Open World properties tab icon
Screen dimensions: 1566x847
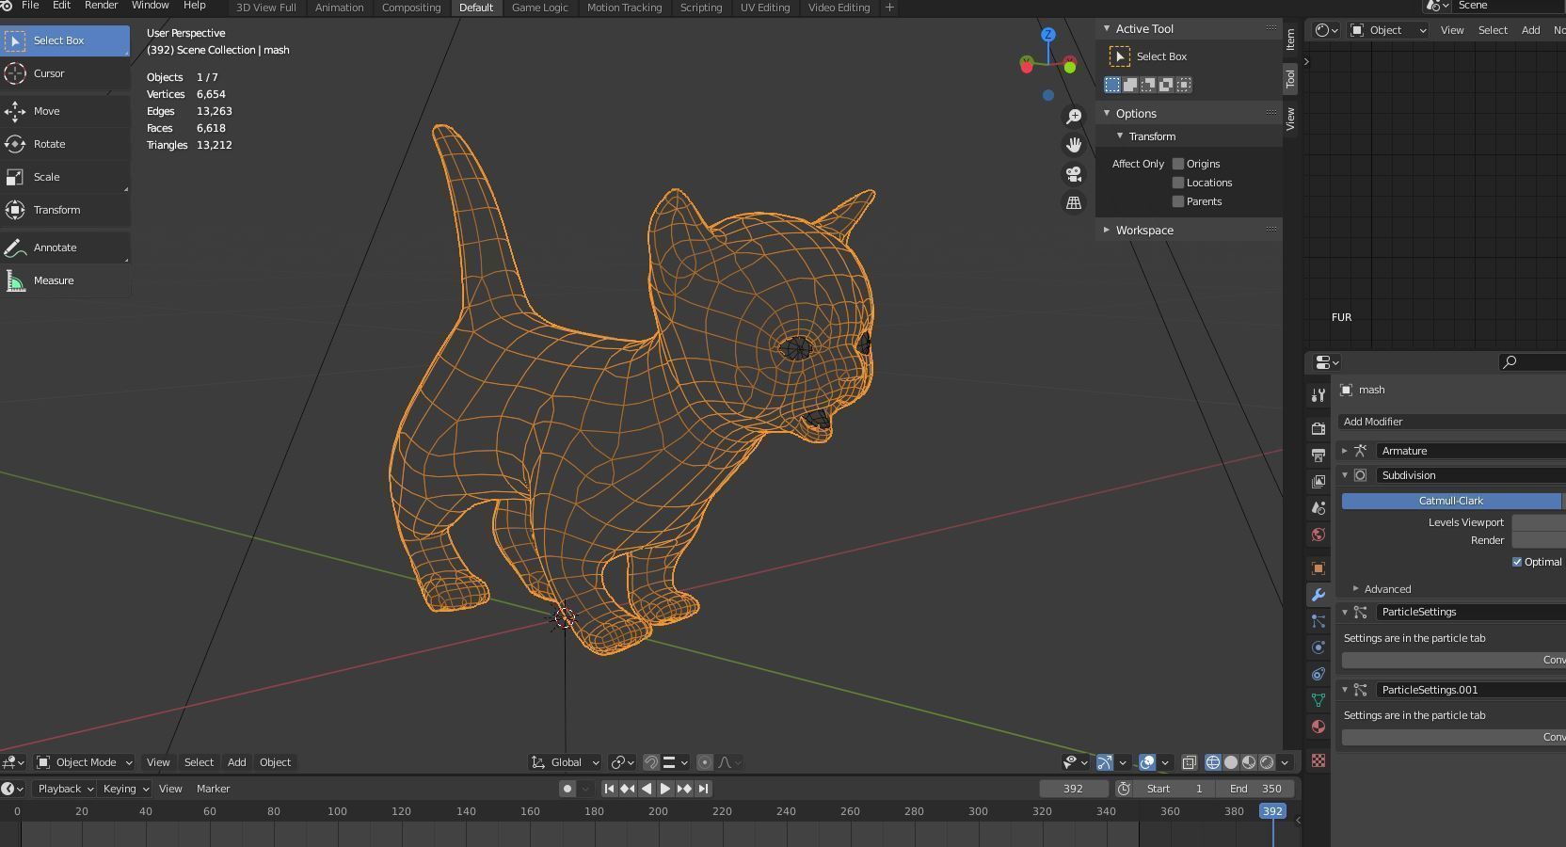click(x=1318, y=535)
